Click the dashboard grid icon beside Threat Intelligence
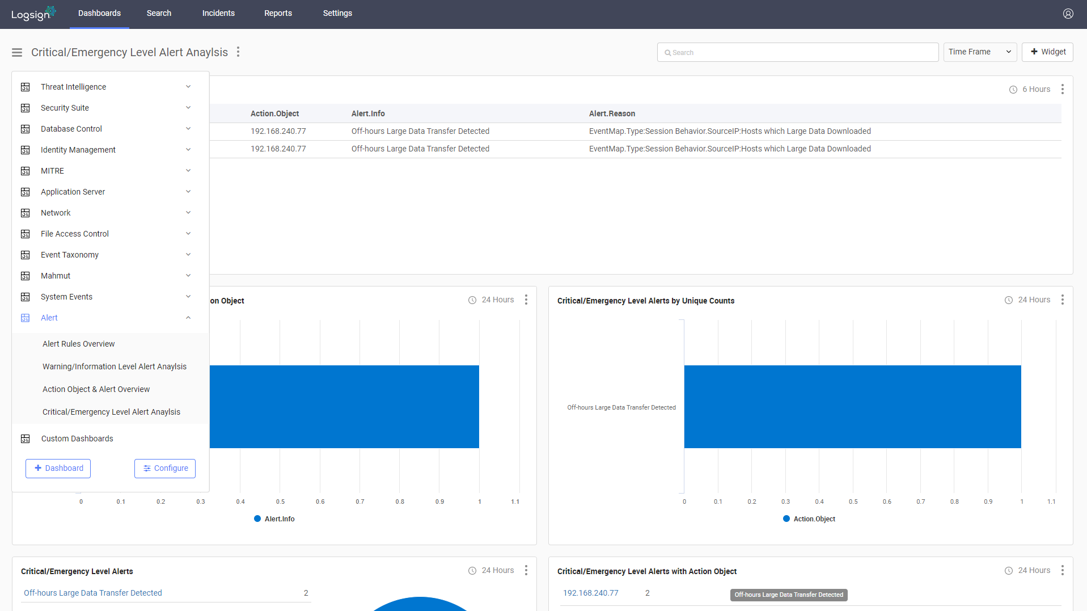This screenshot has width=1087, height=611. pos(25,86)
